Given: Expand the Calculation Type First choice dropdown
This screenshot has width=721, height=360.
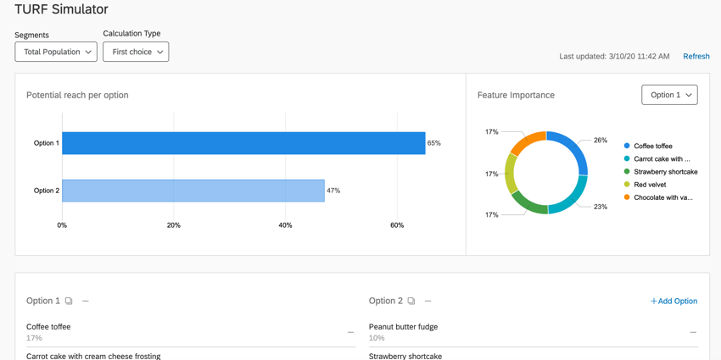Looking at the screenshot, I should click(x=136, y=52).
